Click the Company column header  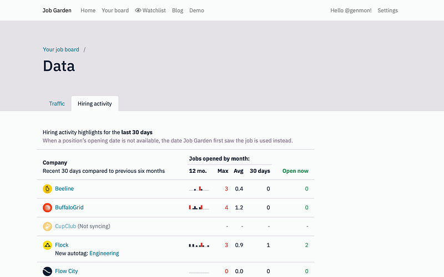pyautogui.click(x=55, y=163)
